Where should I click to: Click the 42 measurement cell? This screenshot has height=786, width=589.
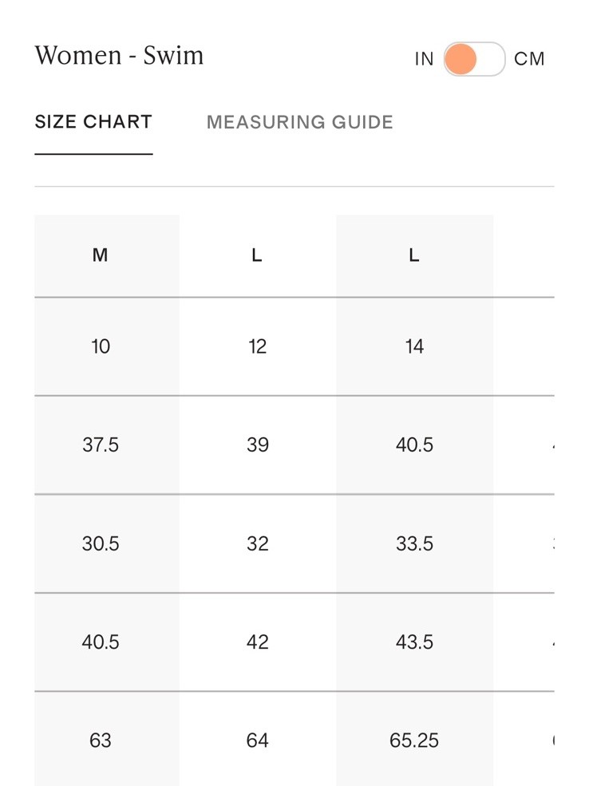pos(257,642)
